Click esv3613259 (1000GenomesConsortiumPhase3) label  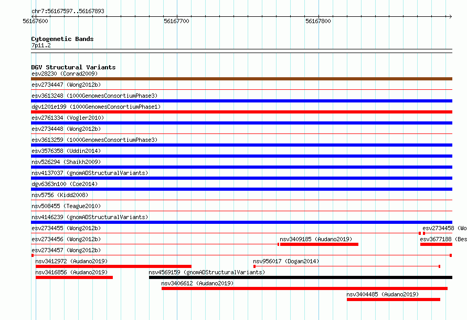[x=94, y=140]
